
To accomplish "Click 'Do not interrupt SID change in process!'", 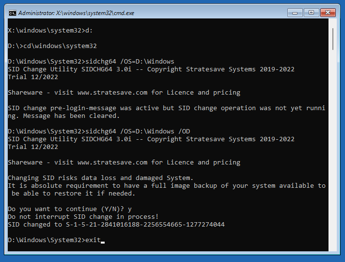I will [83, 216].
